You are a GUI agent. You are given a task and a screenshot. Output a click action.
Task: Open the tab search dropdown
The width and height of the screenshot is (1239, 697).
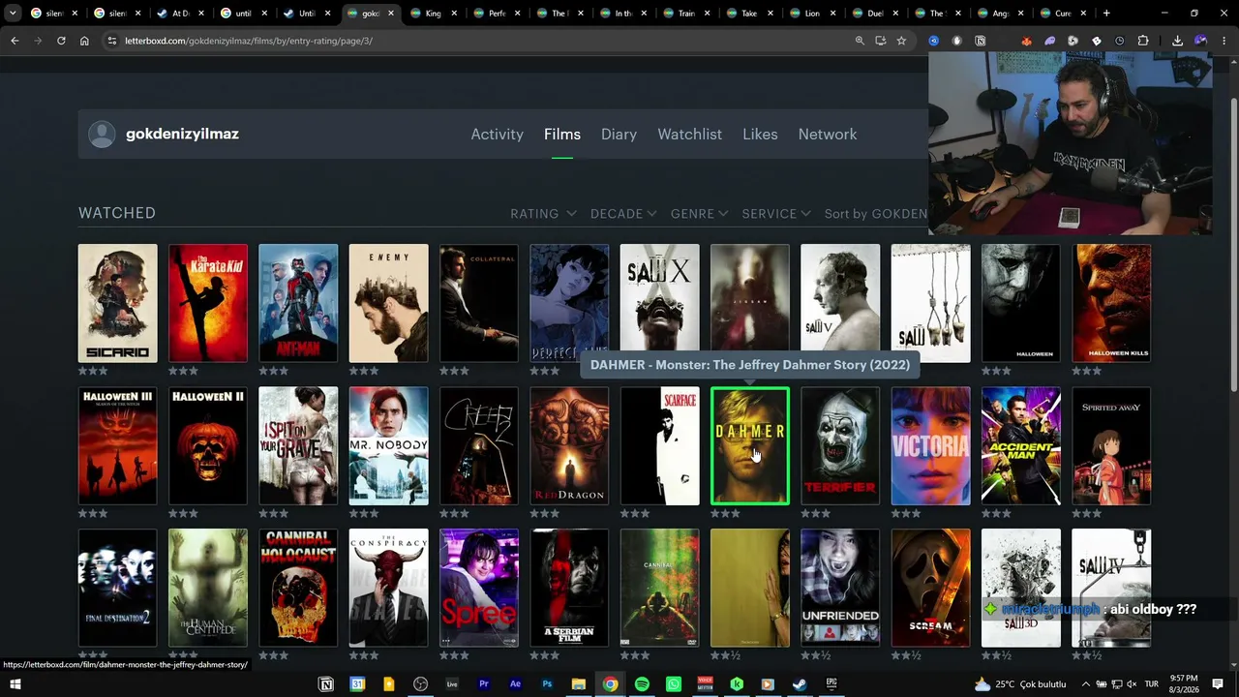[13, 14]
